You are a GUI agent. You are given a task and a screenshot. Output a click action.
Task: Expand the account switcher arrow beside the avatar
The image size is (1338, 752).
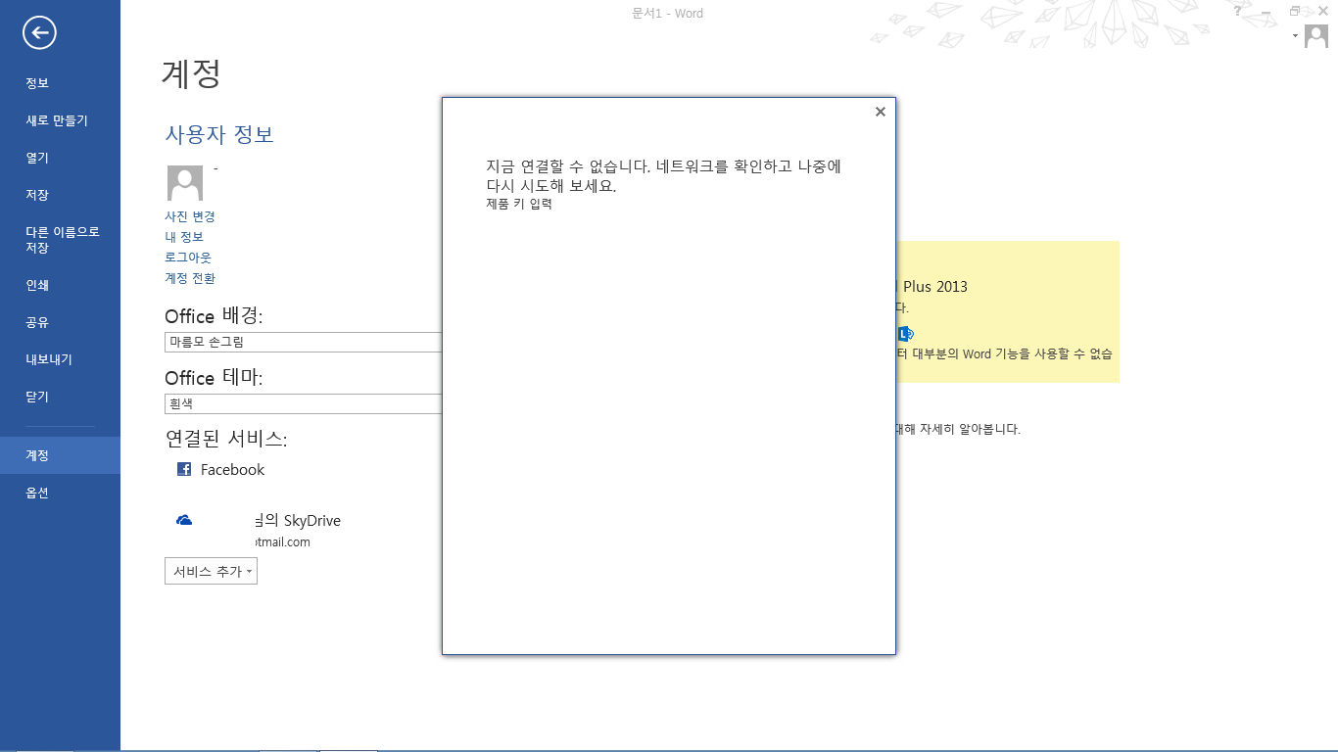point(1295,36)
